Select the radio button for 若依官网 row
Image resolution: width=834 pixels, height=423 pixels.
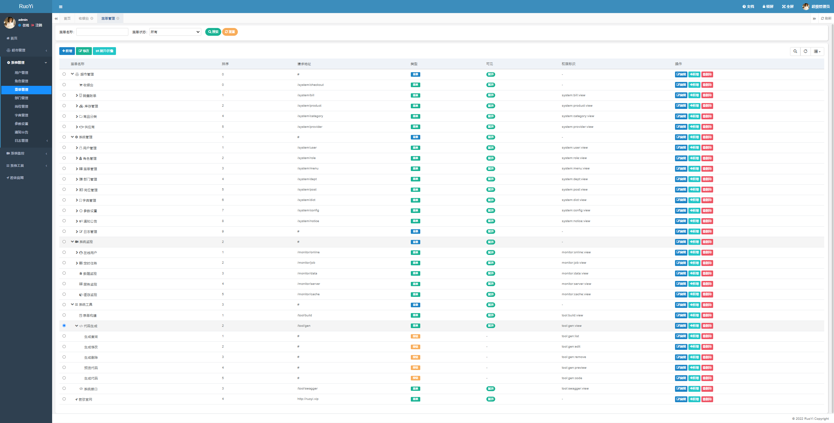point(64,399)
